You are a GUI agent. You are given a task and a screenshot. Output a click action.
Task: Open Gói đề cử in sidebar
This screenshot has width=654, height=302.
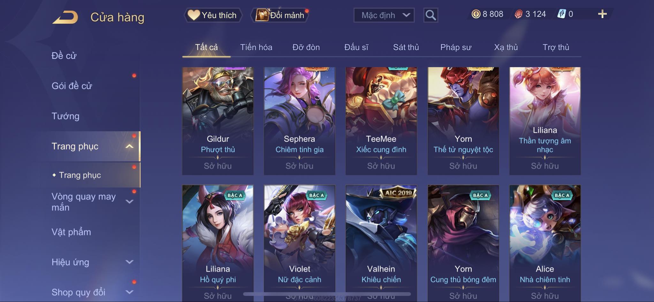(72, 86)
